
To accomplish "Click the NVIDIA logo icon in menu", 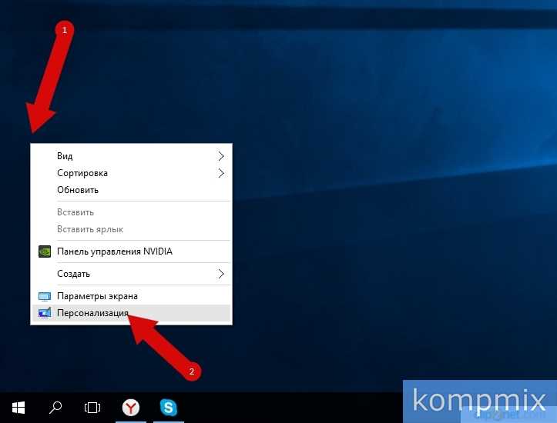I will tap(45, 251).
